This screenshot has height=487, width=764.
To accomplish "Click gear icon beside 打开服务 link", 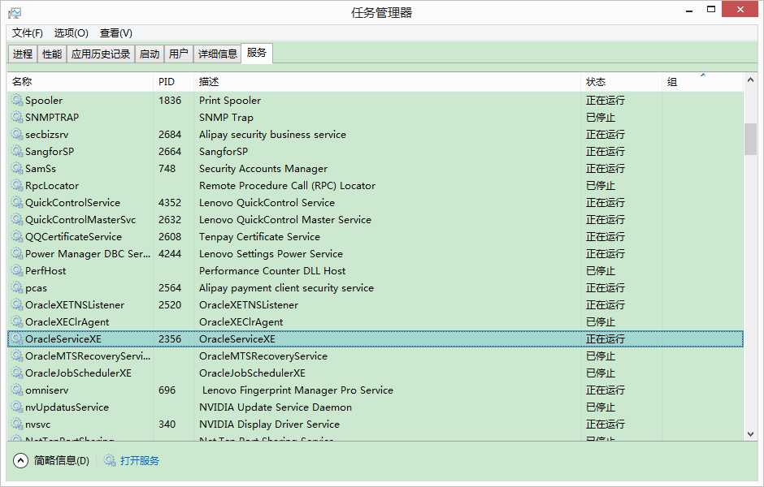I will (x=110, y=460).
